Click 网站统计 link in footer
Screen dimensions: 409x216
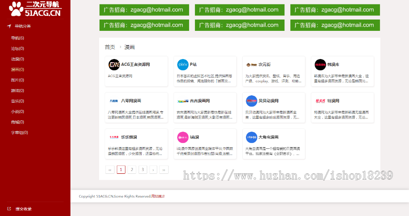coord(158,196)
